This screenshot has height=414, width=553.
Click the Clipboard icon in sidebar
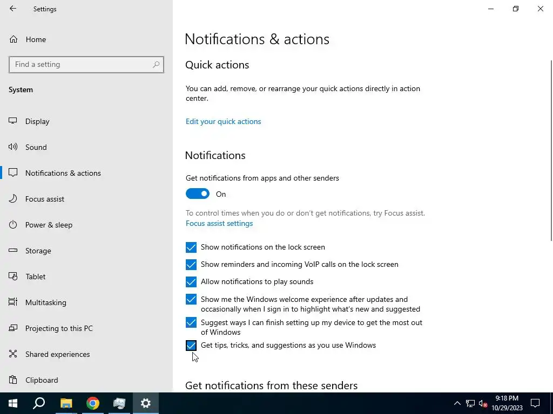point(13,379)
